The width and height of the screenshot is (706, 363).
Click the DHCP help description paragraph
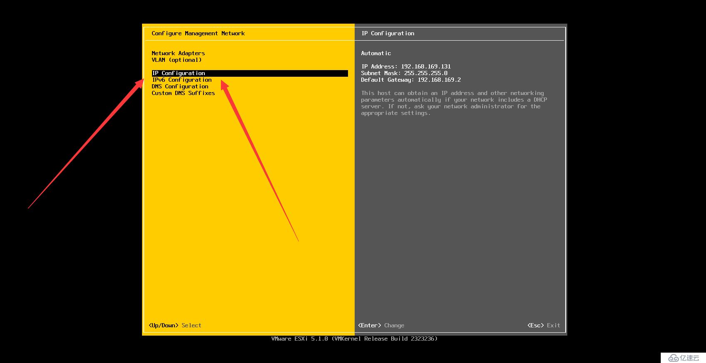(454, 103)
